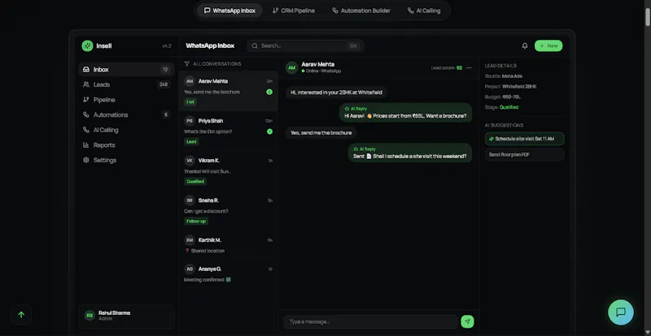Click the v4.2 version label
Viewport: 651px width, 336px height.
point(167,46)
